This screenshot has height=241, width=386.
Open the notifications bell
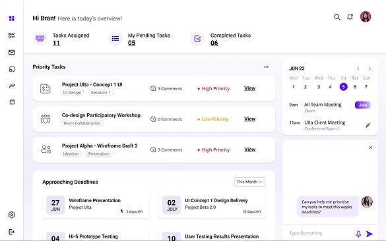350,17
